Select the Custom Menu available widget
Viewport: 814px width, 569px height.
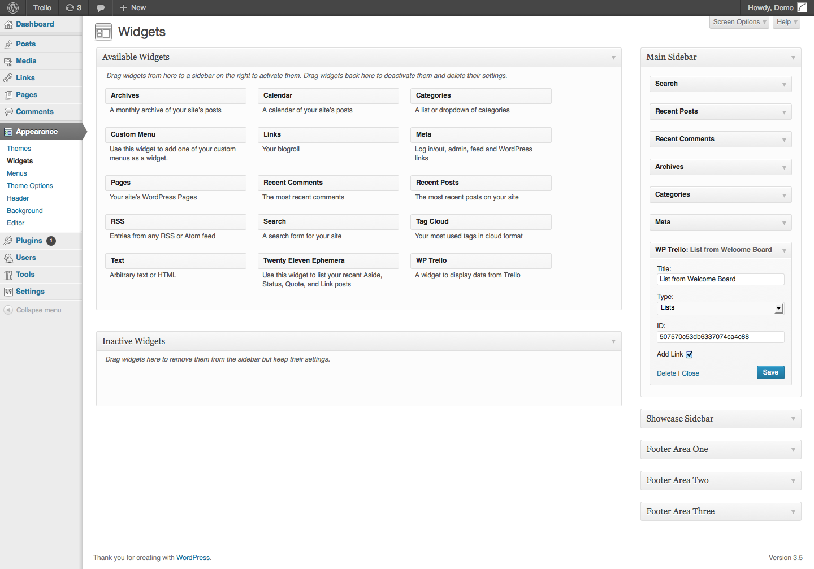175,134
